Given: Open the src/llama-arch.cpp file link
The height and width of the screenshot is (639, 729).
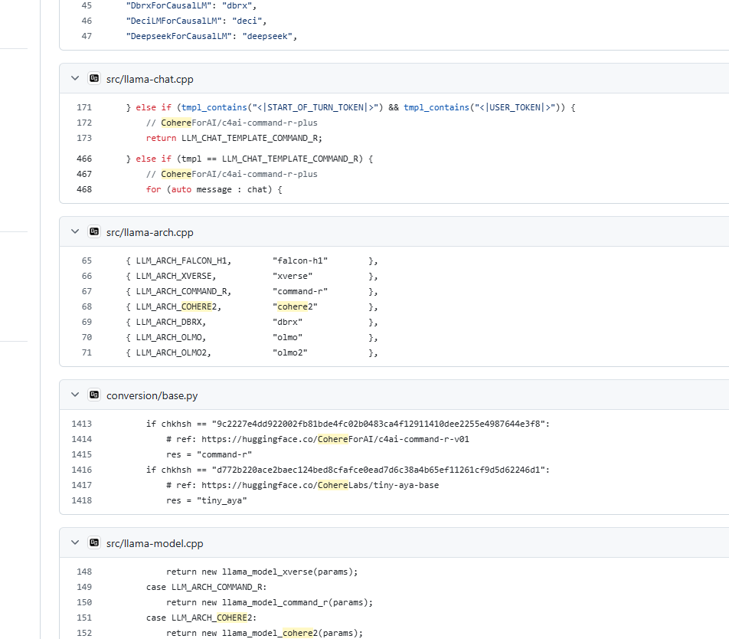Looking at the screenshot, I should point(150,232).
